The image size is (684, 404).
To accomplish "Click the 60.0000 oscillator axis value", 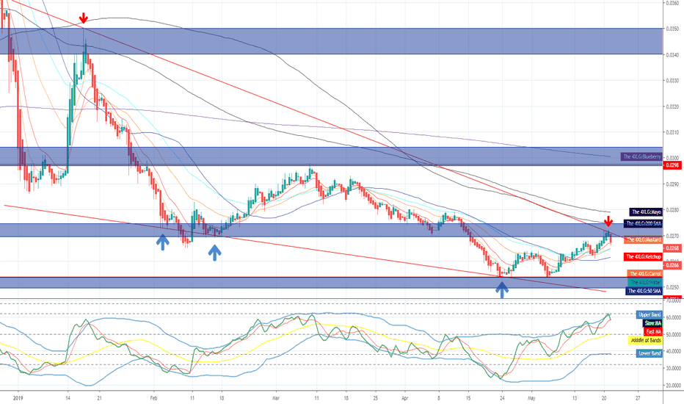I will pyautogui.click(x=673, y=317).
